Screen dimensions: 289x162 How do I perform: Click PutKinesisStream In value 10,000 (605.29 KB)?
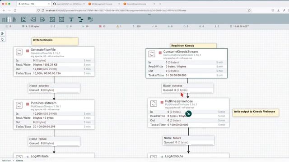(45, 114)
